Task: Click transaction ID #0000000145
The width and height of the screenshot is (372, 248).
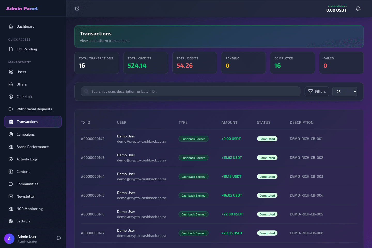Action: click(93, 195)
